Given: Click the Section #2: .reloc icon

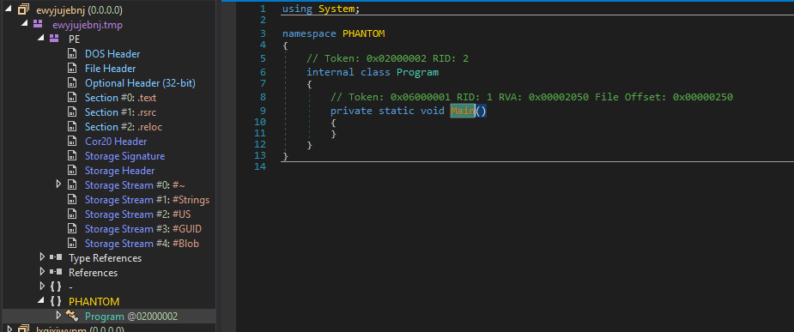Looking at the screenshot, I should click(72, 126).
